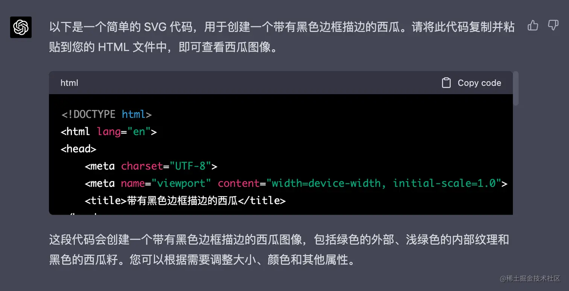Click the <title> line with Chinese text
This screenshot has width=569, height=291.
tap(185, 201)
